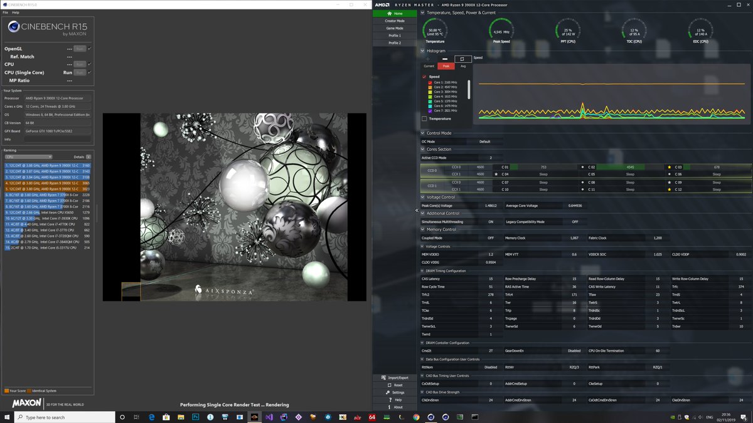Toggle Core 3 speed checkbox
This screenshot has height=423, width=753.
[x=430, y=91]
